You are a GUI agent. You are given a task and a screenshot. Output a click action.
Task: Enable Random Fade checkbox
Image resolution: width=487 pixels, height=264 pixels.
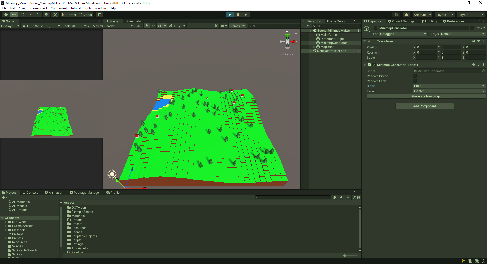point(415,81)
